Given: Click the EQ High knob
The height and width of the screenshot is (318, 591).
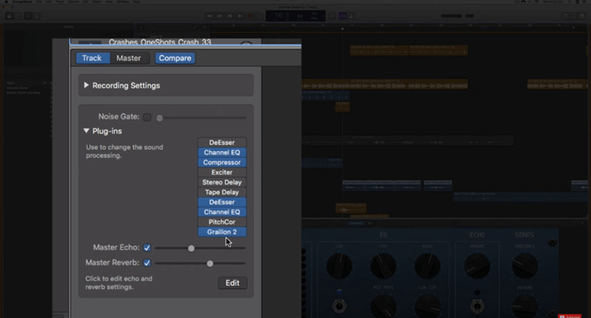Looking at the screenshot, I should coord(427,265).
